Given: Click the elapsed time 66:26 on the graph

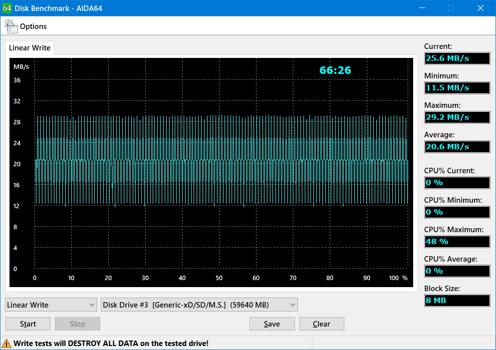Looking at the screenshot, I should 335,70.
